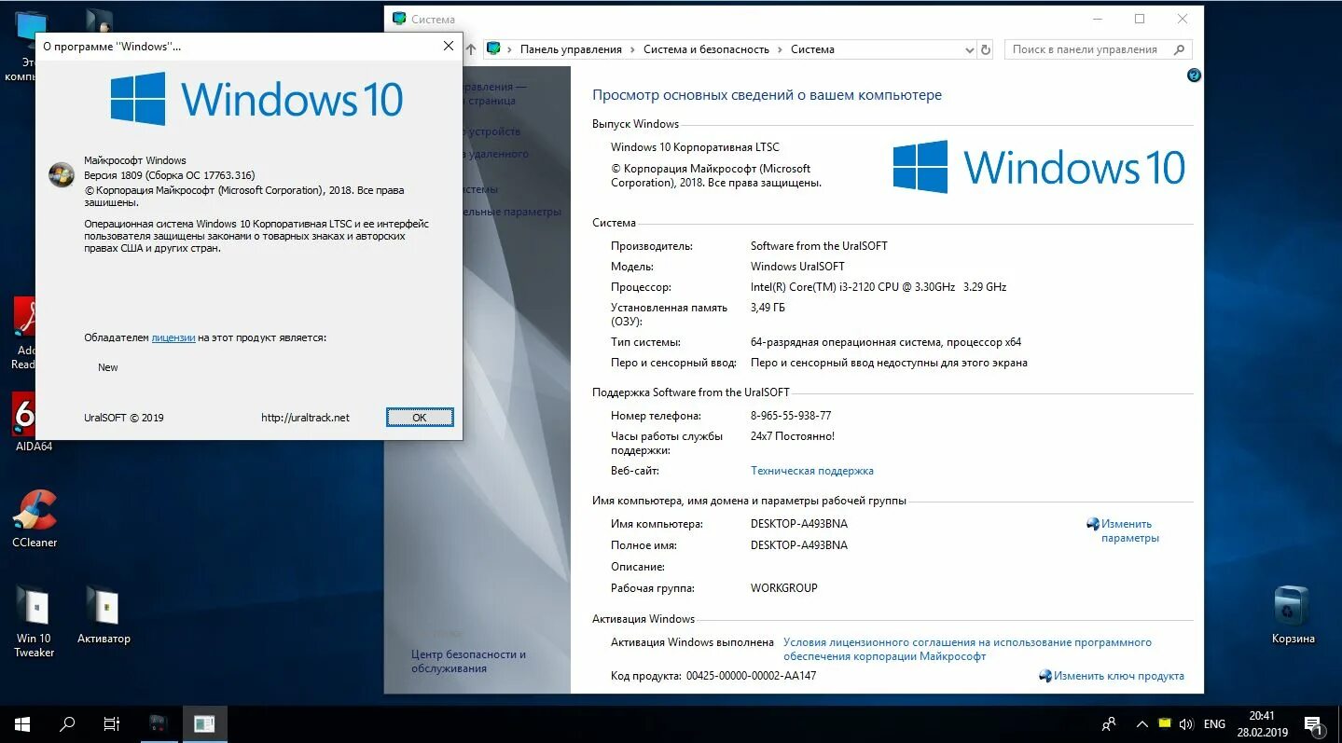Select the Активатор desktop icon

pos(104,615)
